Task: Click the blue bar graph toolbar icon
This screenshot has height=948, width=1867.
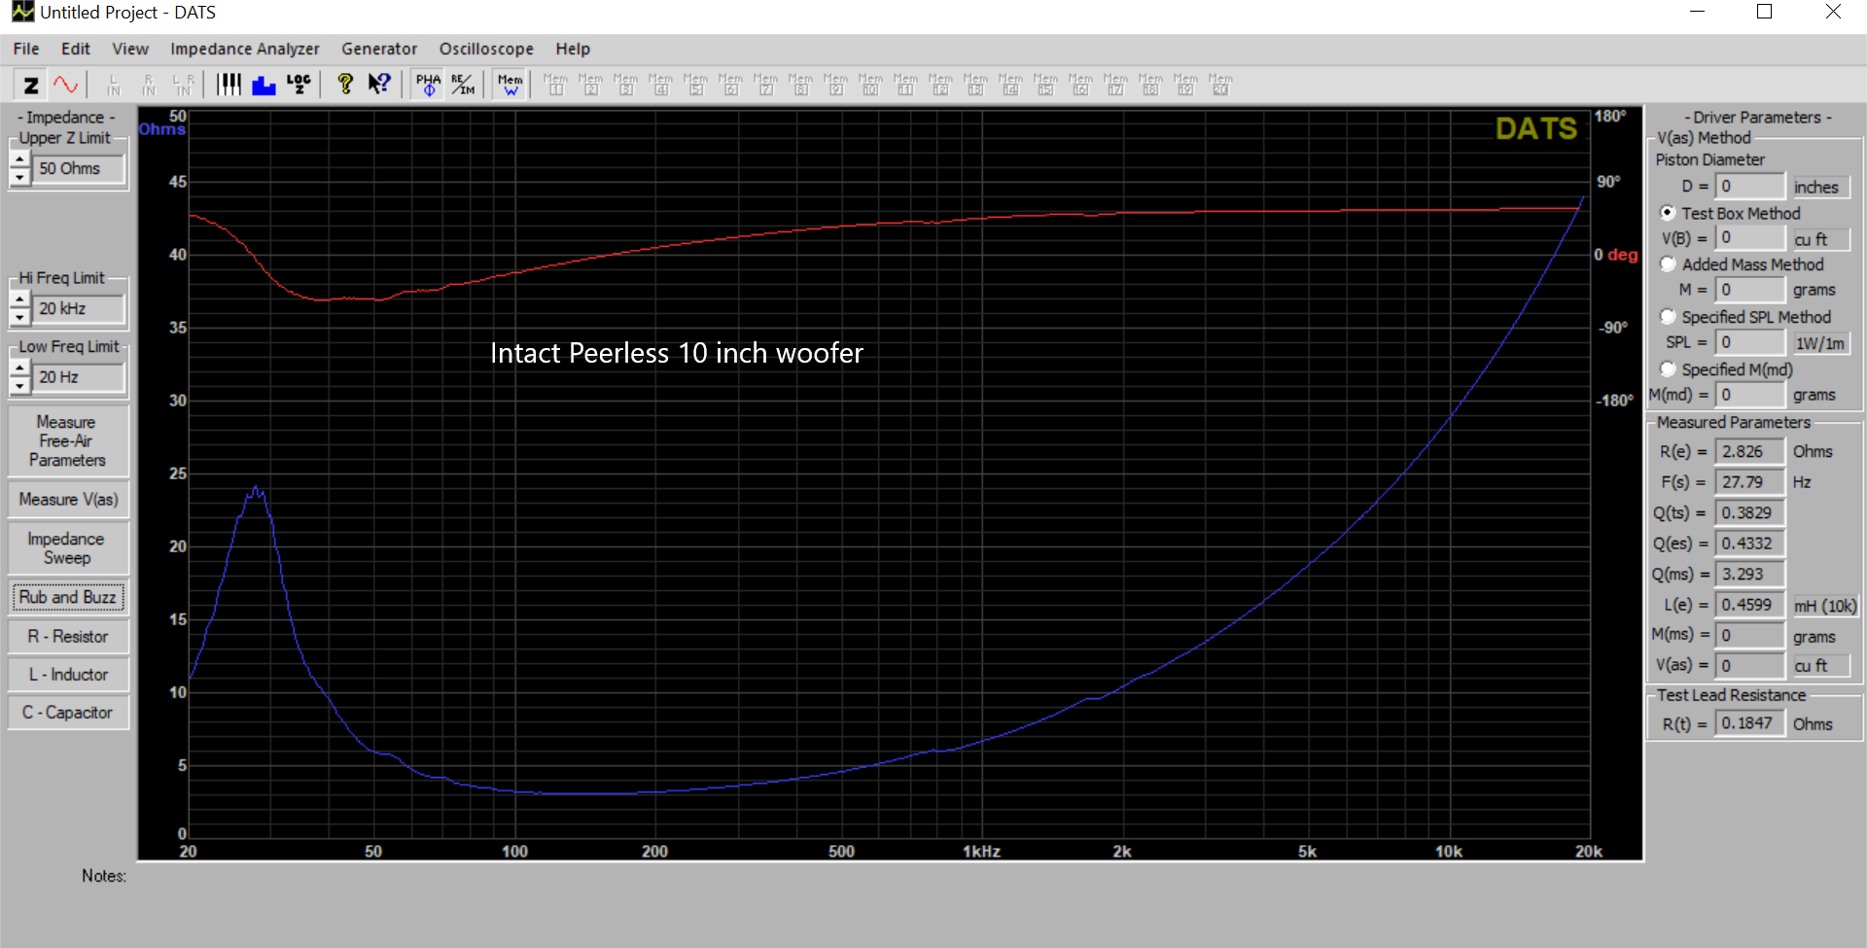Action: 264,85
